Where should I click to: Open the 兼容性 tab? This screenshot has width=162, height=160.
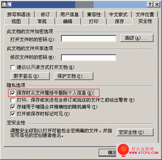click(x=94, y=14)
